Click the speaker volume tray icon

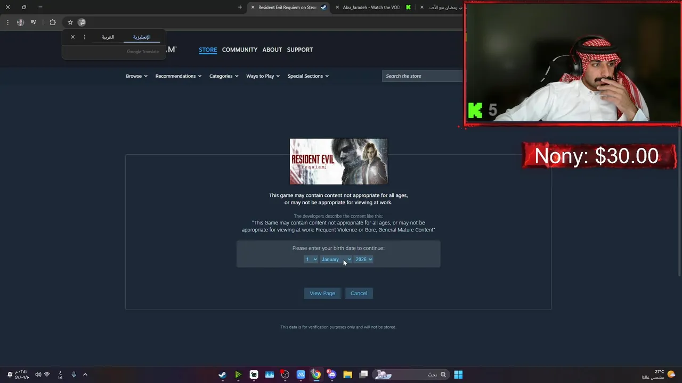[x=38, y=374]
